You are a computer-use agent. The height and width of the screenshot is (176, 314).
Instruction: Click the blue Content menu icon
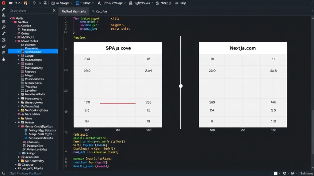(78, 3)
